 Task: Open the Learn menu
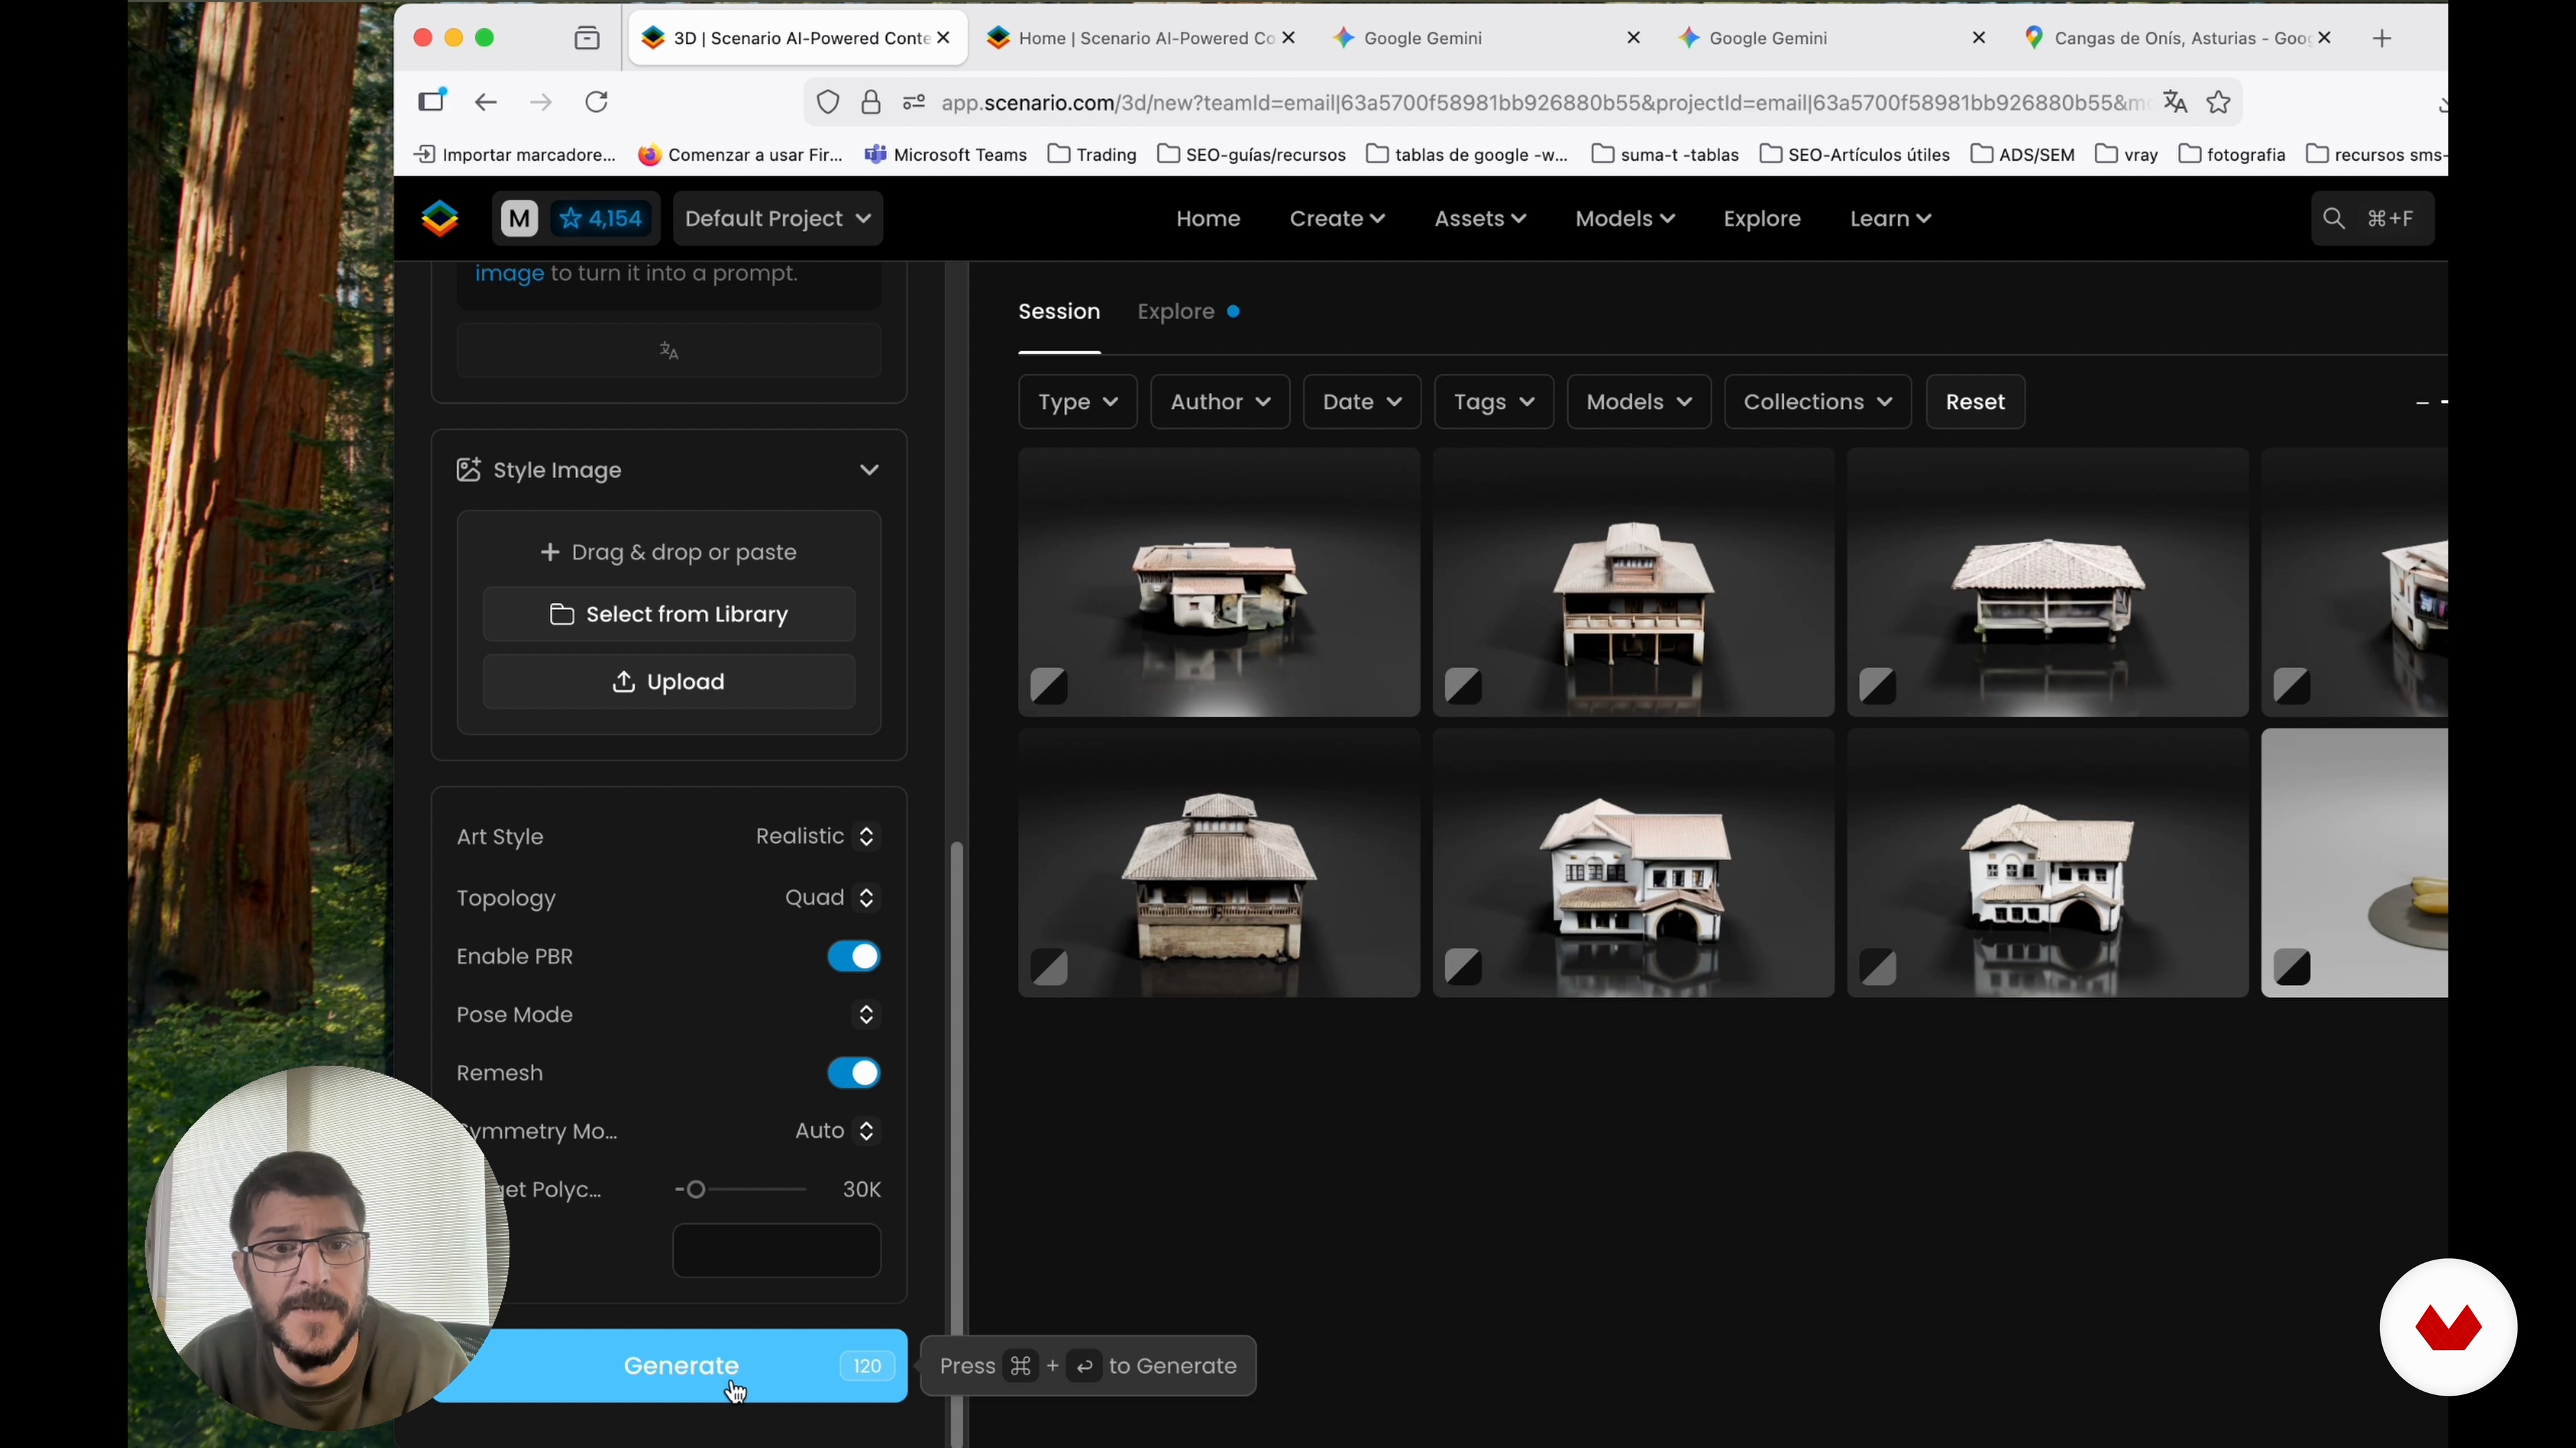(1890, 219)
